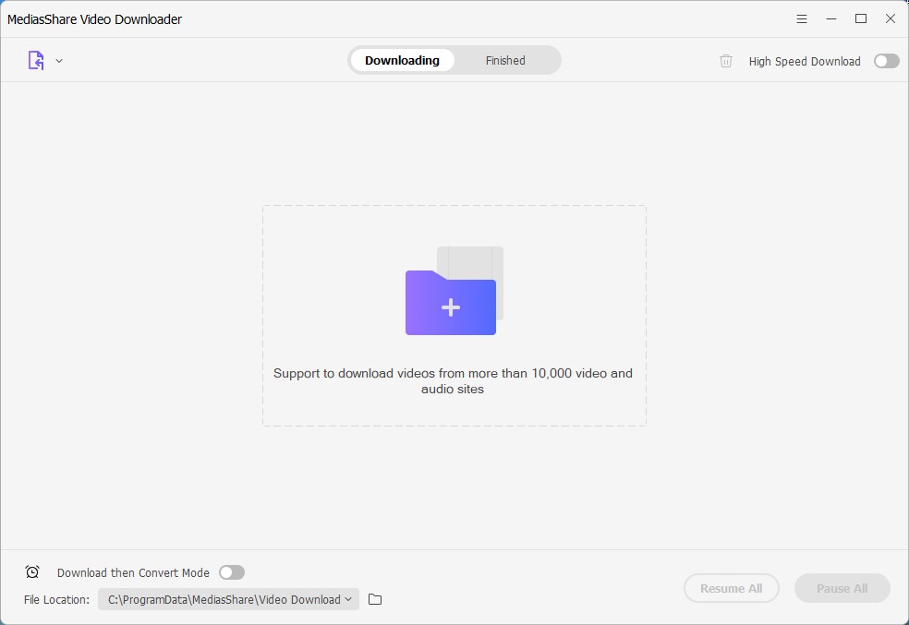Maximize the application window
The width and height of the screenshot is (909, 625).
pyautogui.click(x=861, y=18)
